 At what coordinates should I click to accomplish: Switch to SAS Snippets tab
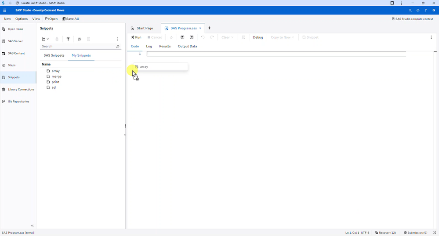54,55
